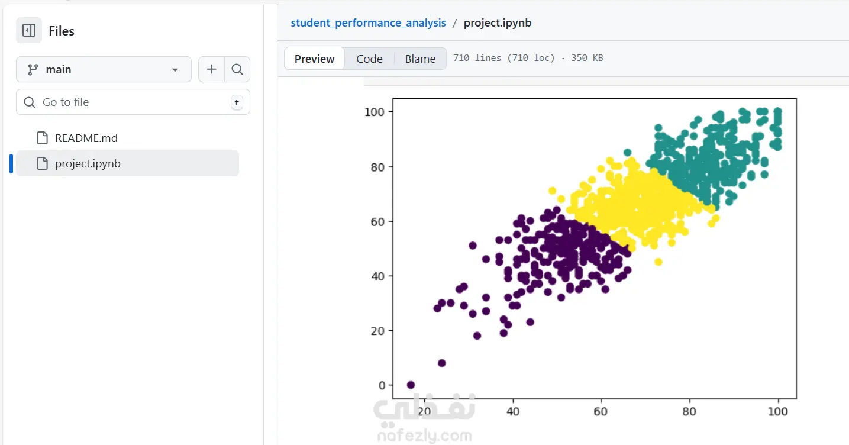The image size is (849, 445).
Task: Click the plus add file icon
Action: pos(211,69)
